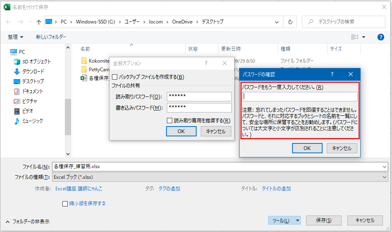Toggle 読み取り専用を推奨する checkbox
Viewport: 392px width, 232px height.
pos(169,121)
